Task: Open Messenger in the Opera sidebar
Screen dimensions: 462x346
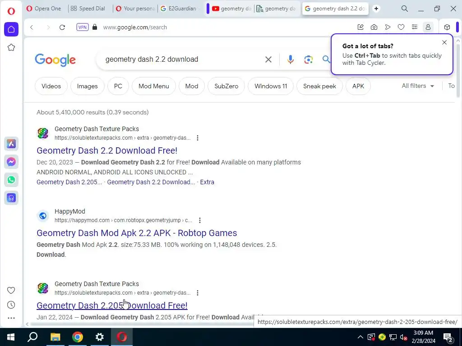Action: tap(11, 162)
